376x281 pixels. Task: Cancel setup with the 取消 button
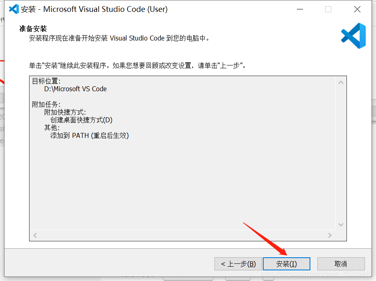341,264
